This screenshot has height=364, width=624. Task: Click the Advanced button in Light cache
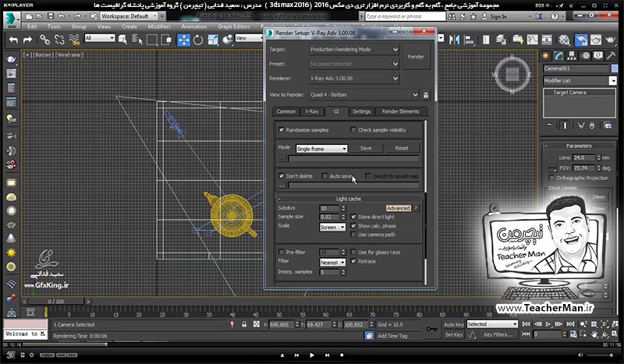click(398, 208)
